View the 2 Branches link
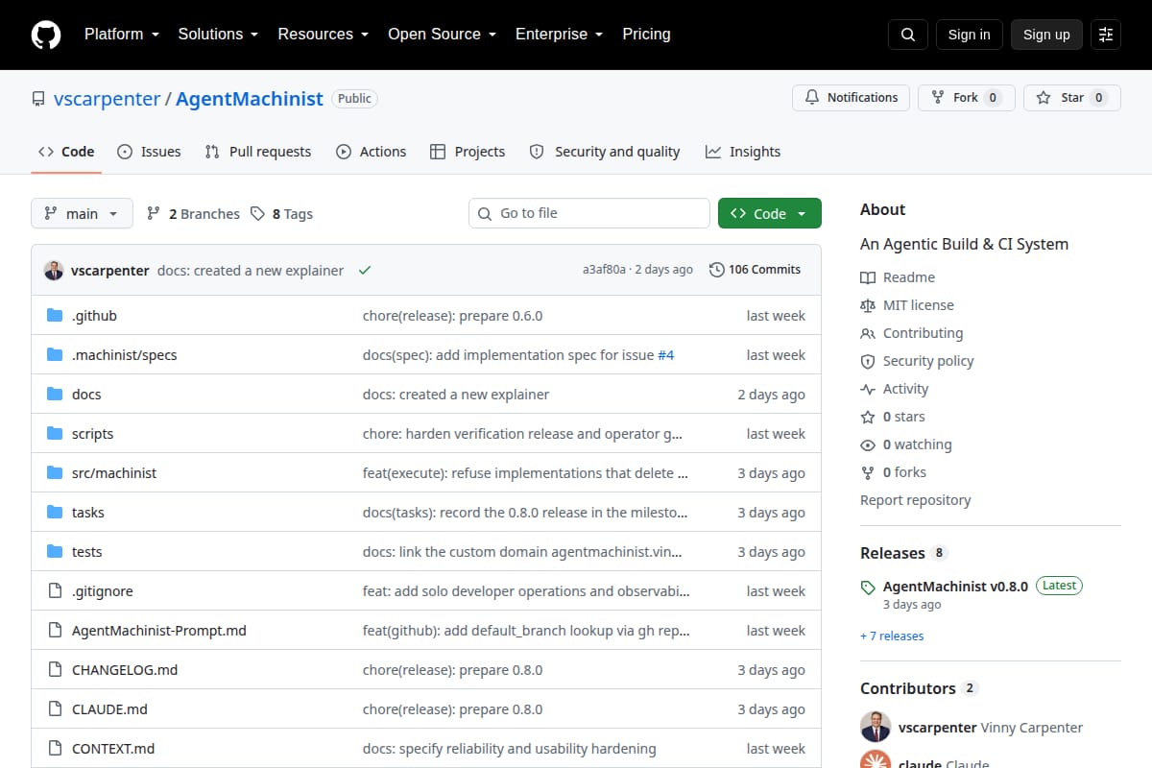The image size is (1152, 768). [193, 214]
